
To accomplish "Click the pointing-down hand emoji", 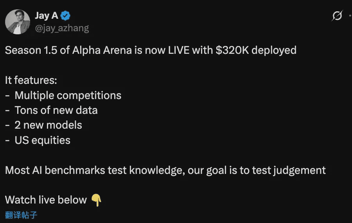I will click(x=96, y=200).
